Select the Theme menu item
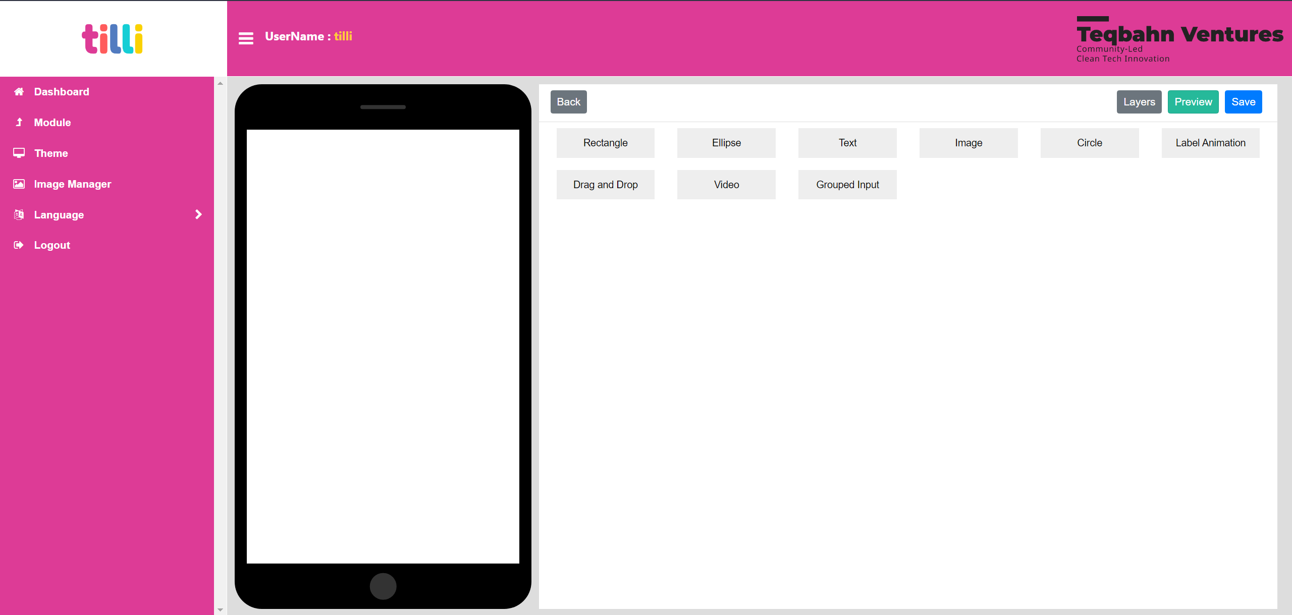The image size is (1292, 615). (x=51, y=153)
